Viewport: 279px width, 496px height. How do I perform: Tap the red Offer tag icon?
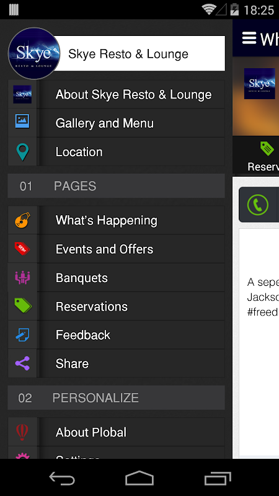[22, 249]
